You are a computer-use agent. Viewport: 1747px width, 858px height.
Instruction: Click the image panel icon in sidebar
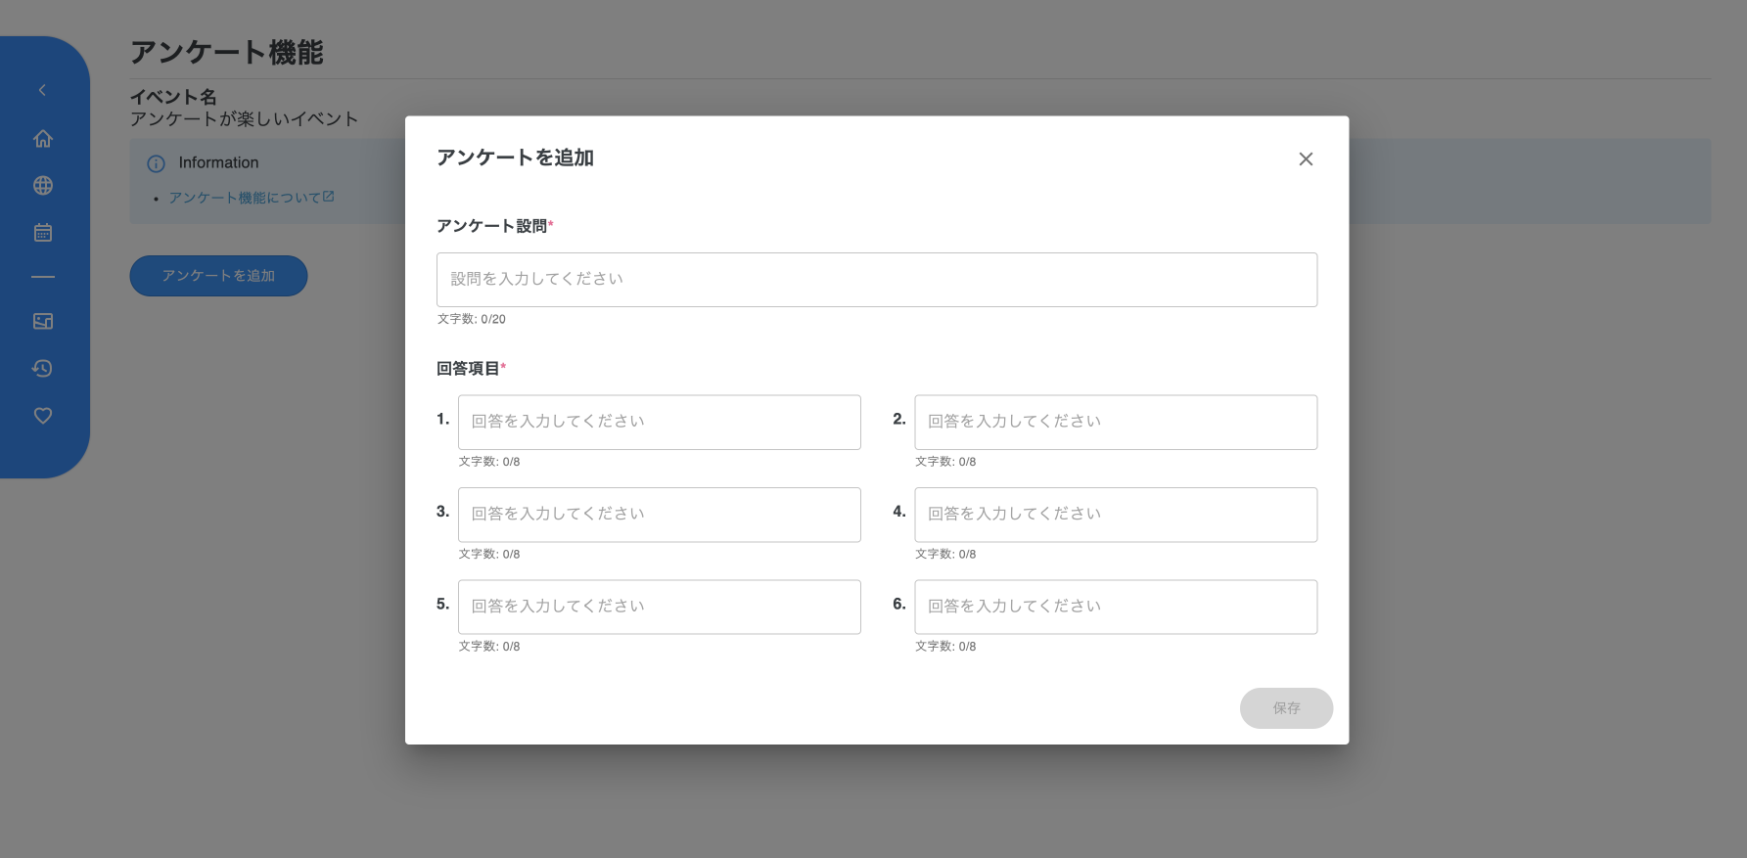tap(43, 321)
